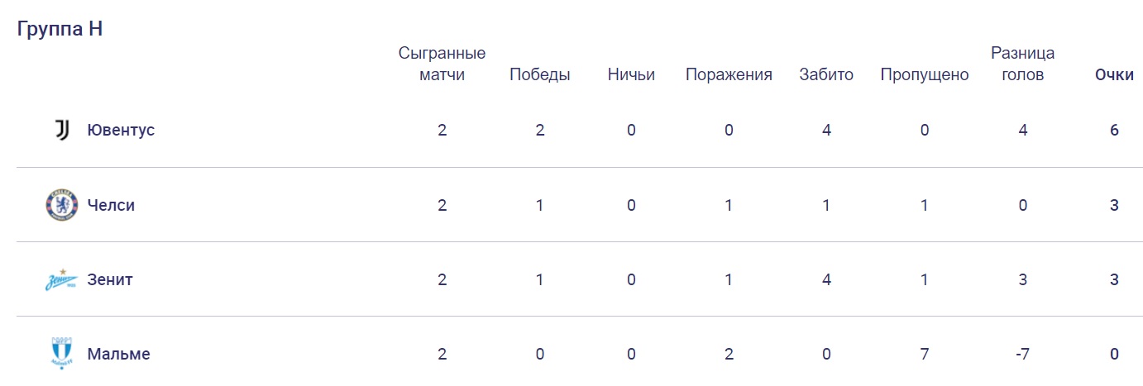Click the Забито column header

tap(826, 75)
